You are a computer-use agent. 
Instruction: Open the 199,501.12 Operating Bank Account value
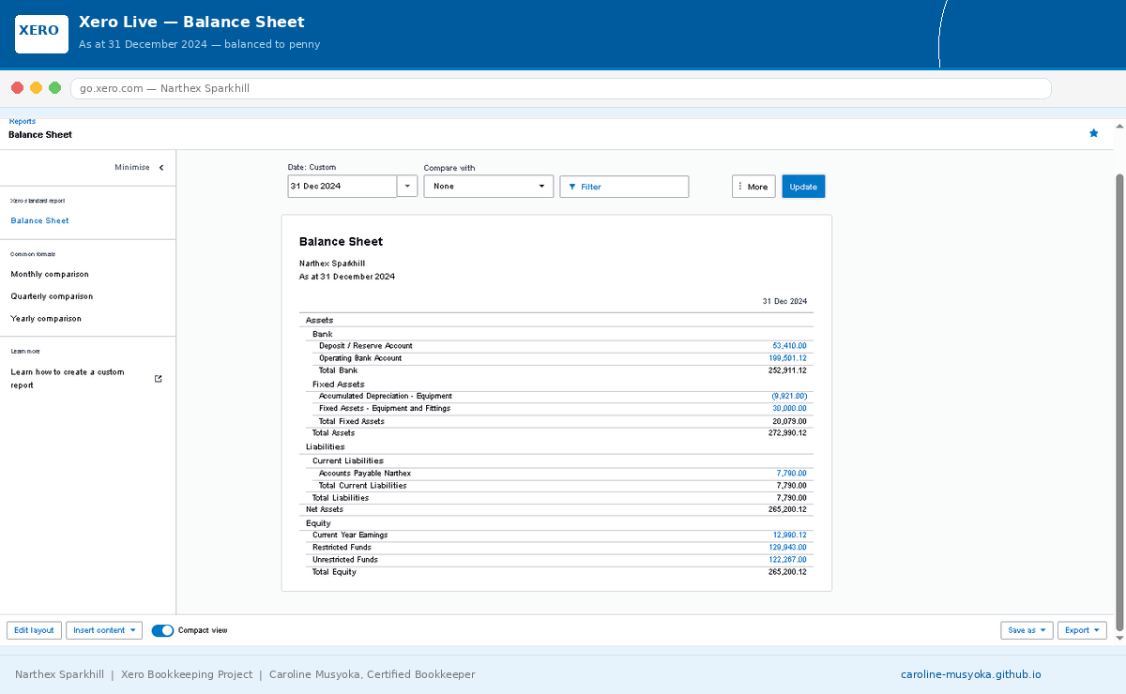pyautogui.click(x=787, y=358)
